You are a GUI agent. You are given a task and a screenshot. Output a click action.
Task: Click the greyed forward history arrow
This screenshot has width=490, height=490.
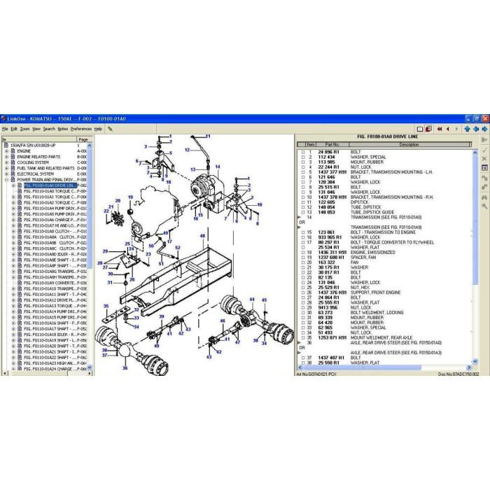click(x=457, y=129)
